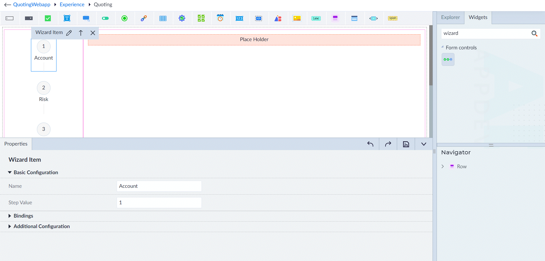Select the link widget icon
This screenshot has width=545, height=261.
[x=144, y=18]
